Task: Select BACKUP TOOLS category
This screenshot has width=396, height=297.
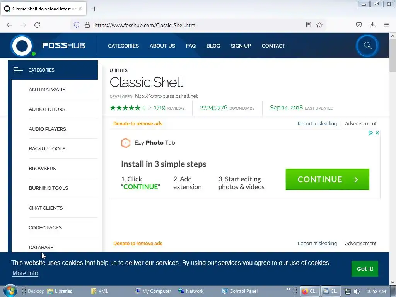Action: (47, 149)
